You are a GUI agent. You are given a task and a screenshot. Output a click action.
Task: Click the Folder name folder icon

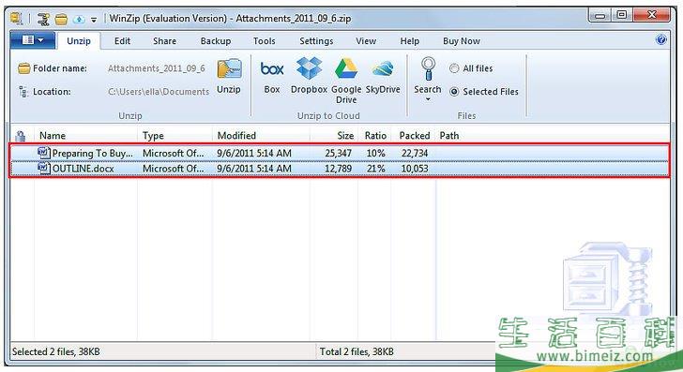(24, 68)
